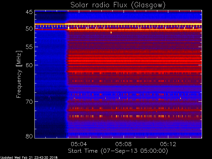Click the 'Start Time (07-Sep-13 05:00:00)' label
This screenshot has width=212, height=159.
118,151
